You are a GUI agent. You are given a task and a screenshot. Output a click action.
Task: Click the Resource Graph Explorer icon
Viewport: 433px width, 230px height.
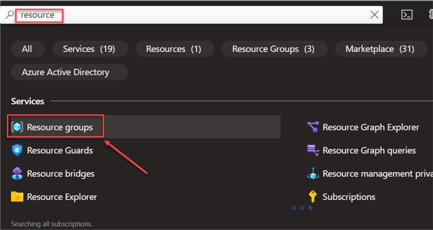(x=313, y=127)
